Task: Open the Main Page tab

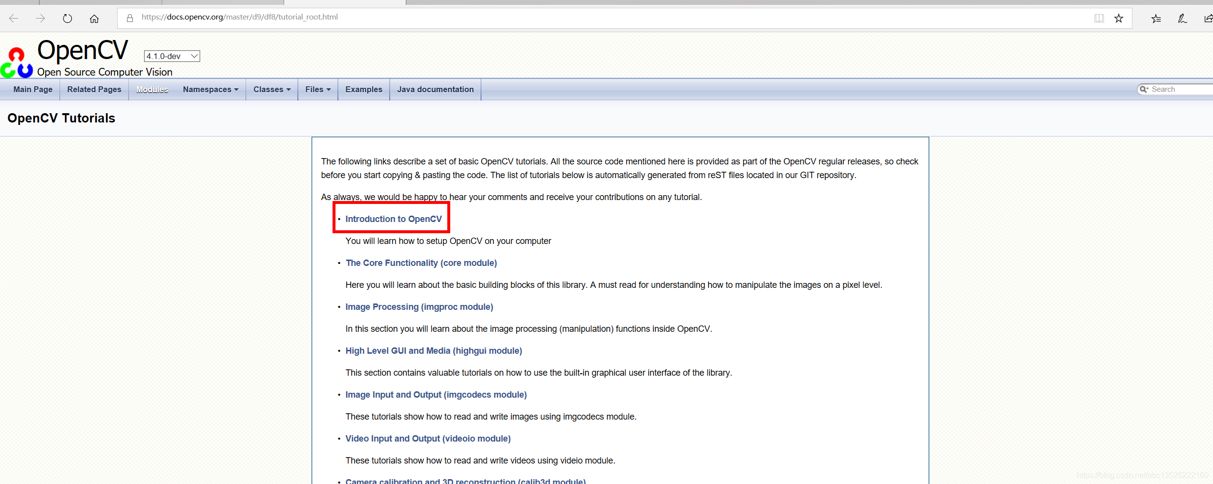Action: click(33, 89)
